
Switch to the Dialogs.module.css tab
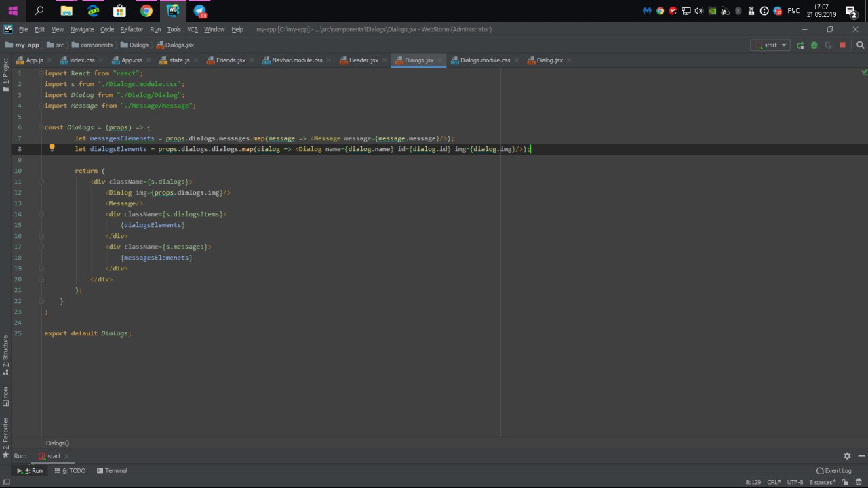pos(485,60)
